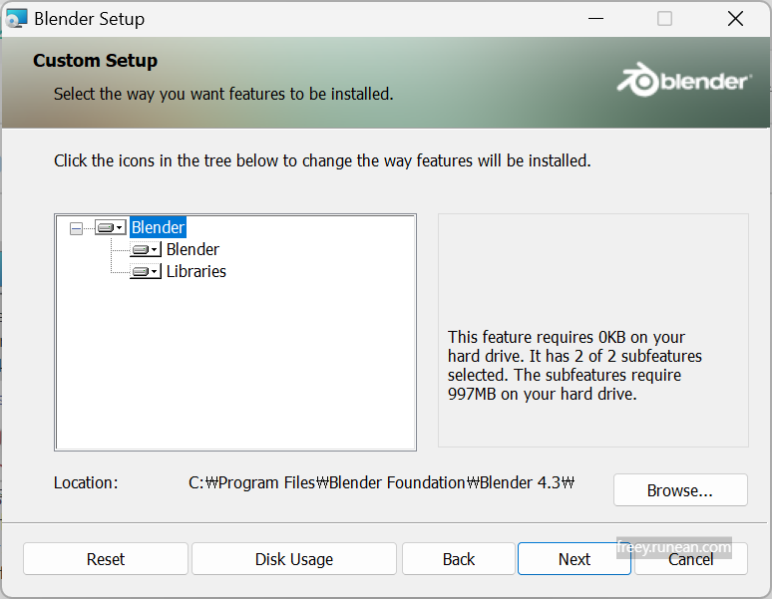Proceed with the Next button

575,559
